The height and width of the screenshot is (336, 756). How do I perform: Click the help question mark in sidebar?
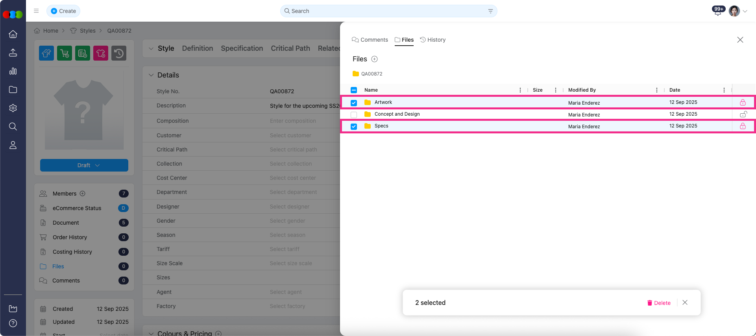point(13,323)
